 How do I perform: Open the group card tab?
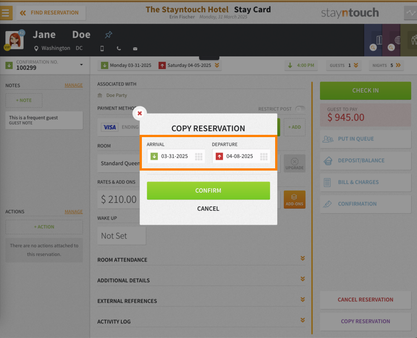coord(409,40)
